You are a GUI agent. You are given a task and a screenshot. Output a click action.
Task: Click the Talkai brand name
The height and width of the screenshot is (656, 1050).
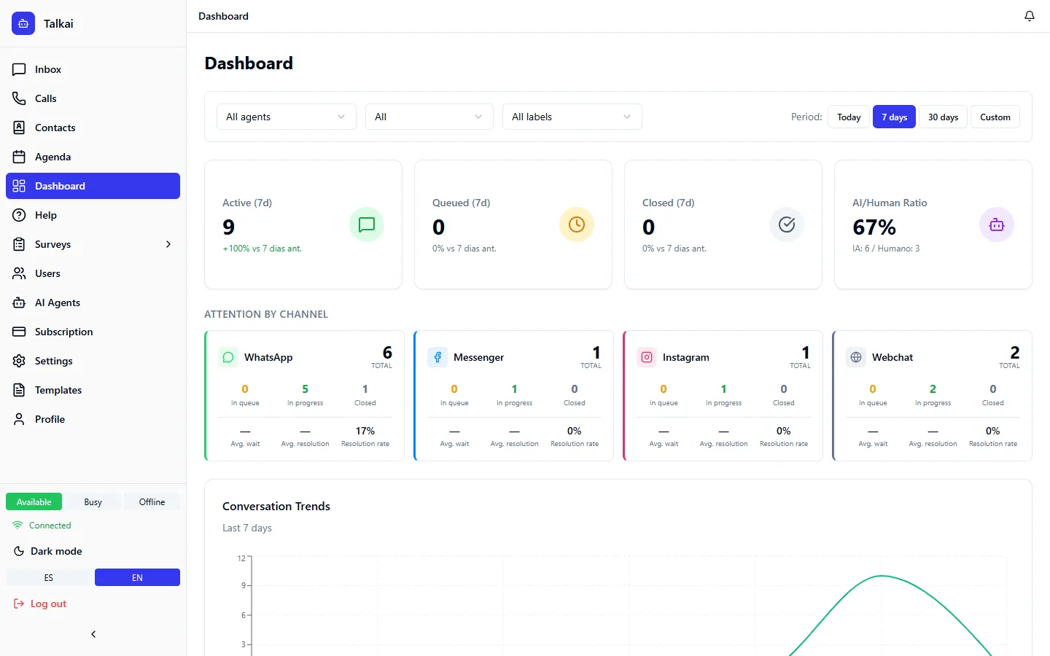[x=58, y=23]
